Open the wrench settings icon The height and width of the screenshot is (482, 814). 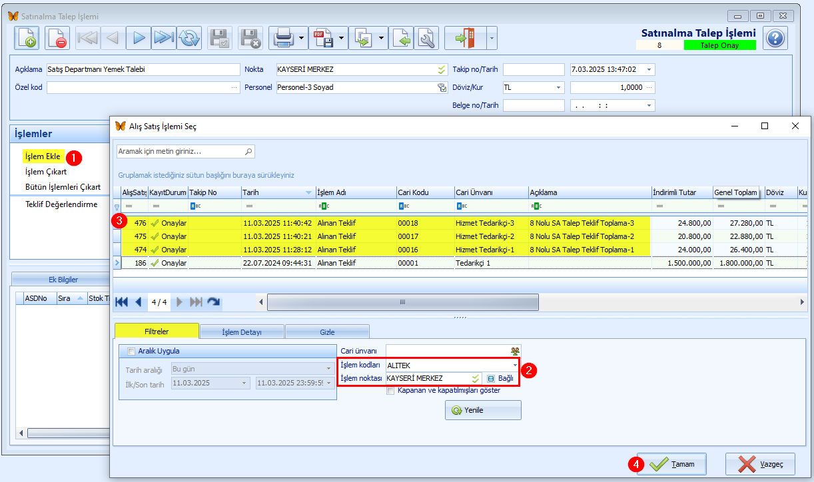(x=426, y=38)
